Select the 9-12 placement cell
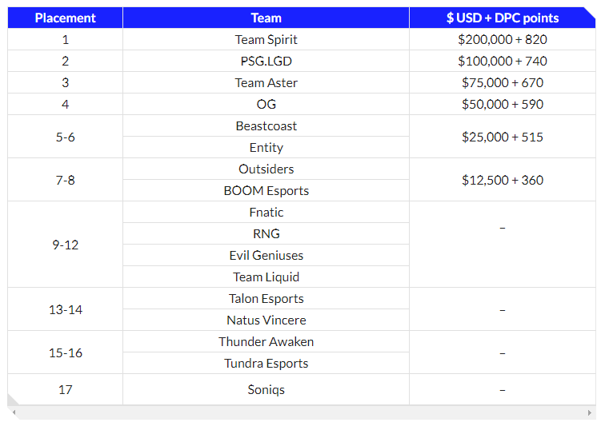The image size is (609, 426). tap(65, 245)
